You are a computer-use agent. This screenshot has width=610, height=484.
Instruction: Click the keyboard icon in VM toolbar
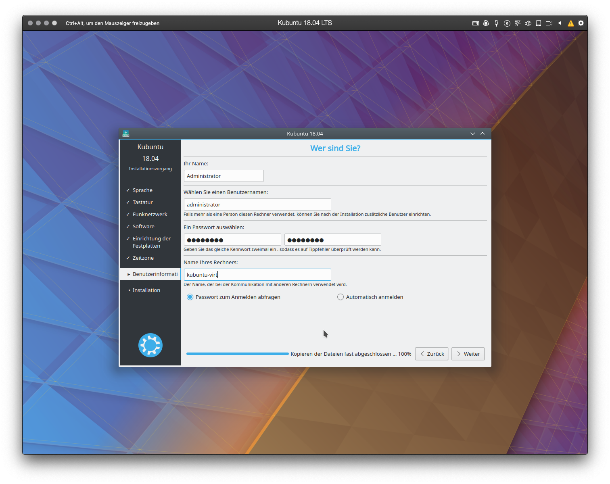(x=476, y=23)
